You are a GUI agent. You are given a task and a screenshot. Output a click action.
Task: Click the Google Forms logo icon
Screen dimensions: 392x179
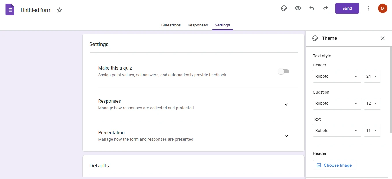[10, 9]
